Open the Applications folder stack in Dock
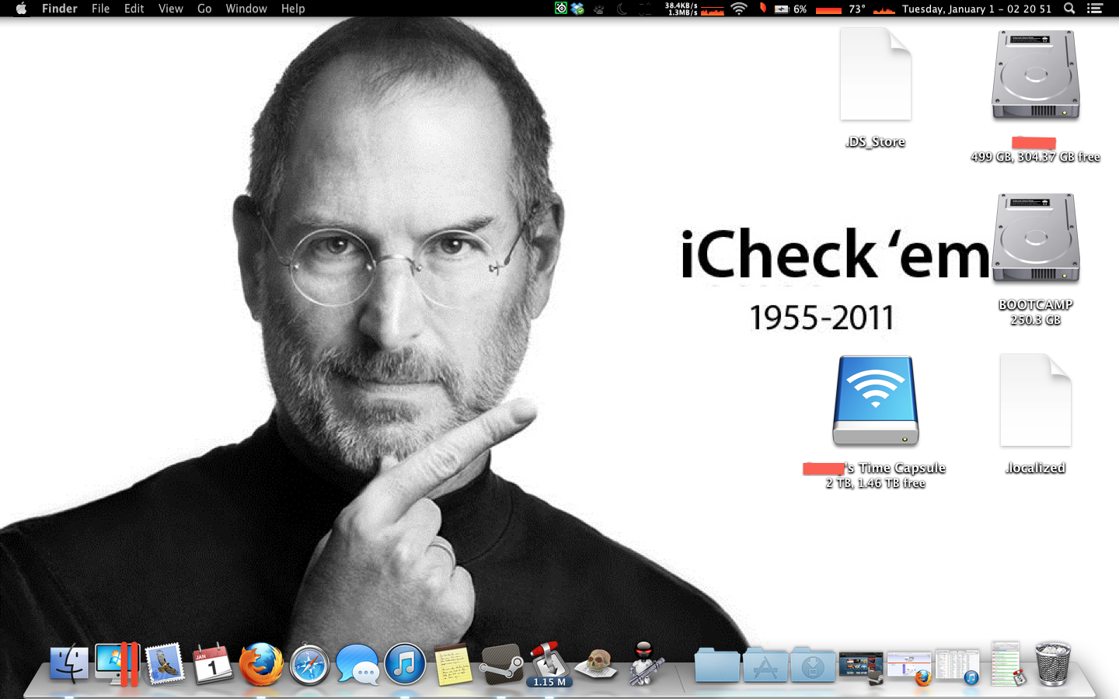 (x=765, y=665)
